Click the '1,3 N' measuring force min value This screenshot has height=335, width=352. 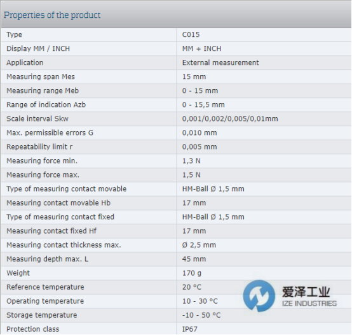click(x=191, y=161)
